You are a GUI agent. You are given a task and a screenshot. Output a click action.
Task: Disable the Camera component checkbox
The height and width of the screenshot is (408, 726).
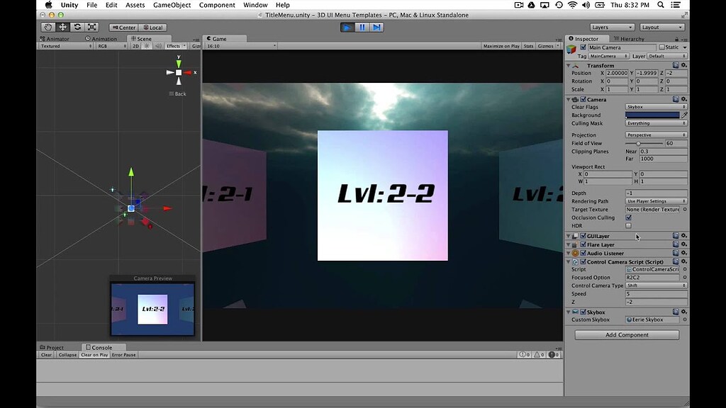583,99
